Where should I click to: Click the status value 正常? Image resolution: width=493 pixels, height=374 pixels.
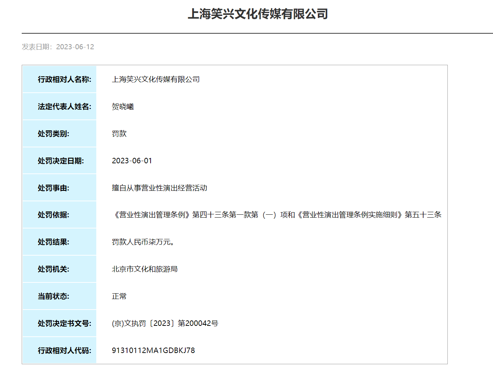point(119,296)
